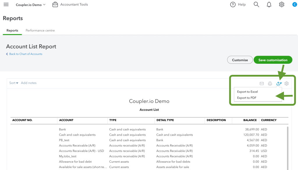Open notifications bell
298x170 pixels.
coord(269,5)
